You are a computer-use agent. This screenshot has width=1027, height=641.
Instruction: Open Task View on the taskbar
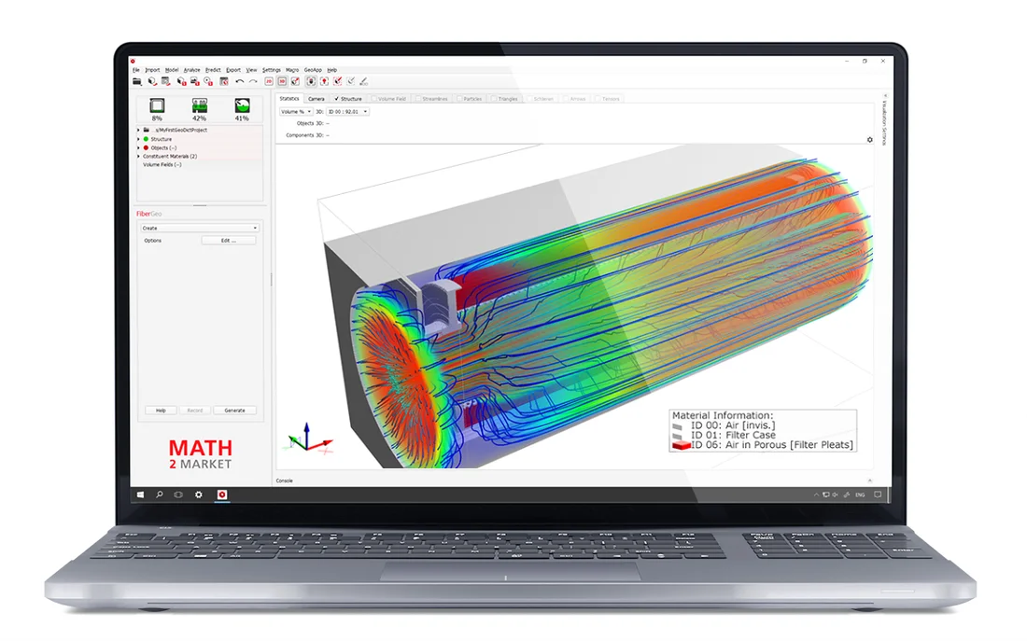[178, 495]
